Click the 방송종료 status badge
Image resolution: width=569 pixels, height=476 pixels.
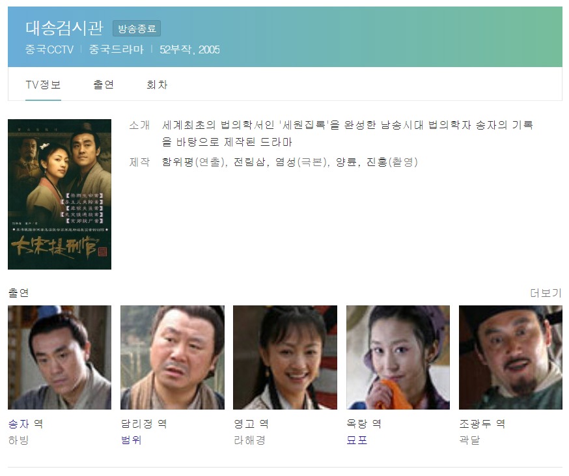(137, 28)
